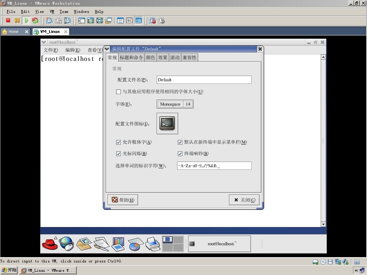Click the profile icon terminal image button
Viewport: 367px width, 275px height.
pyautogui.click(x=167, y=124)
